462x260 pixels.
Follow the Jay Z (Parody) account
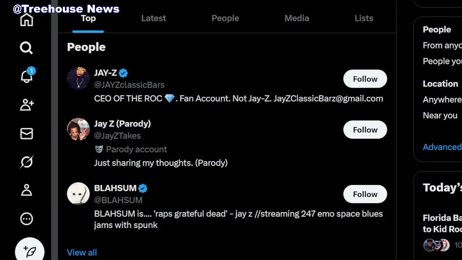pos(365,130)
